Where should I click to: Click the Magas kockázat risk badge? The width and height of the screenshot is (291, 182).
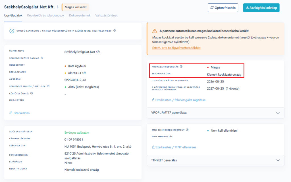click(x=76, y=7)
